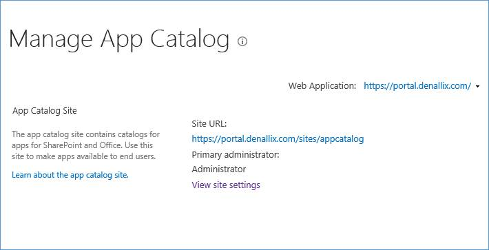489x250 pixels.
Task: Open View site settings
Action: 226,185
